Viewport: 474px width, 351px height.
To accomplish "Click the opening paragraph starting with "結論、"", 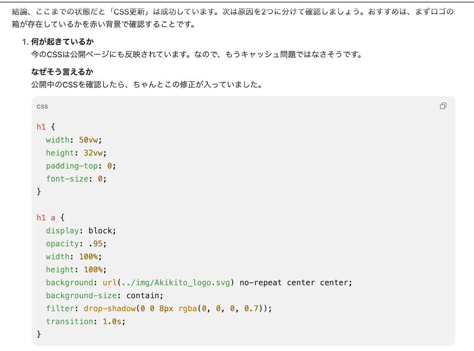I will pos(233,18).
